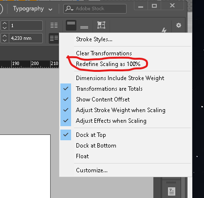Click the text frame options icon
The image size is (204, 198).
click(x=101, y=25)
